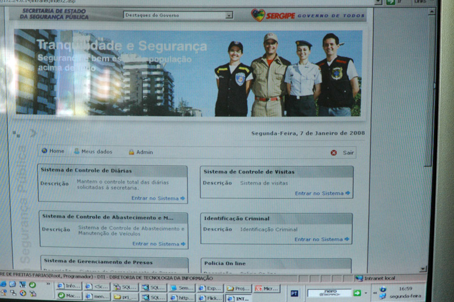Image resolution: width=454 pixels, height=302 pixels.
Task: Expand the Quick Launch chevron
Action: coord(48,284)
